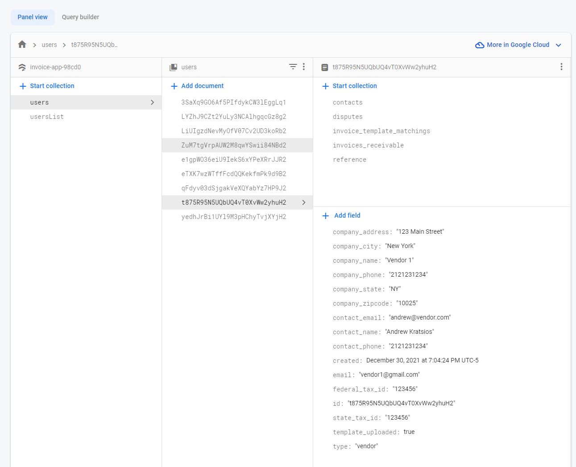Expand More in Google Cloud dropdown arrow

(x=558, y=45)
